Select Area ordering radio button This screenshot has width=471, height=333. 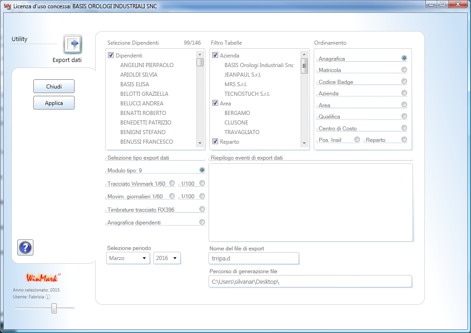[x=404, y=104]
